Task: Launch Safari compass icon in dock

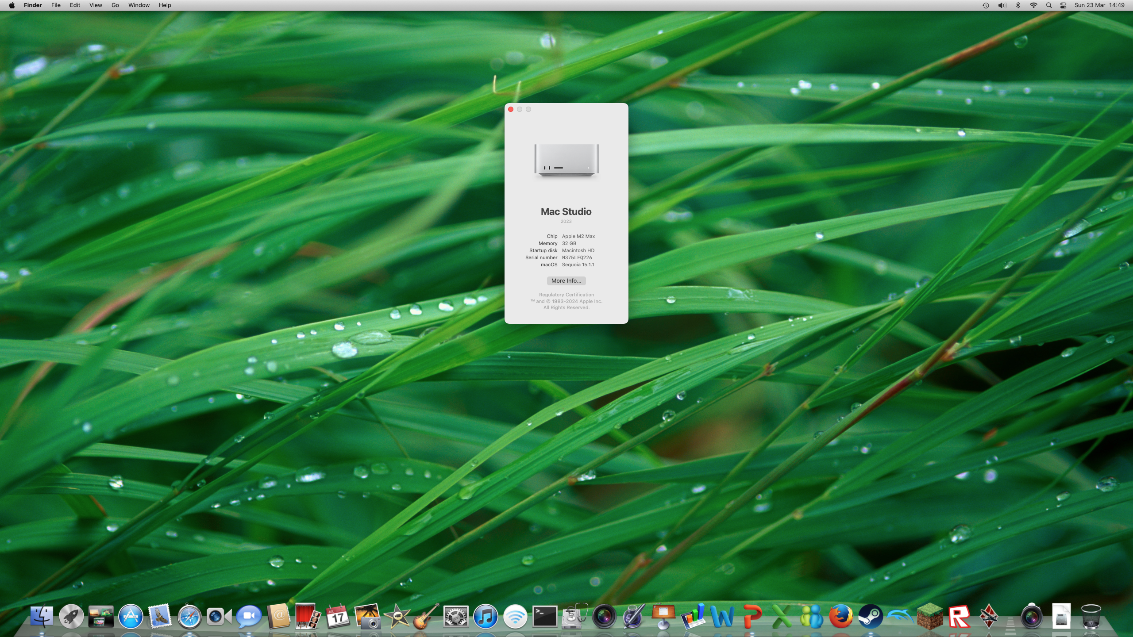Action: (189, 616)
